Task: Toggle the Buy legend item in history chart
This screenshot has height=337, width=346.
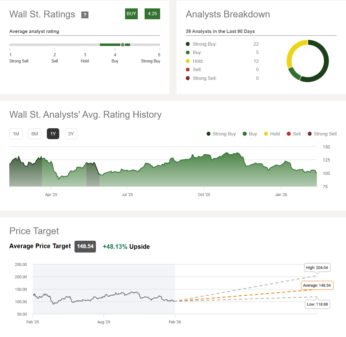Action: (250, 134)
